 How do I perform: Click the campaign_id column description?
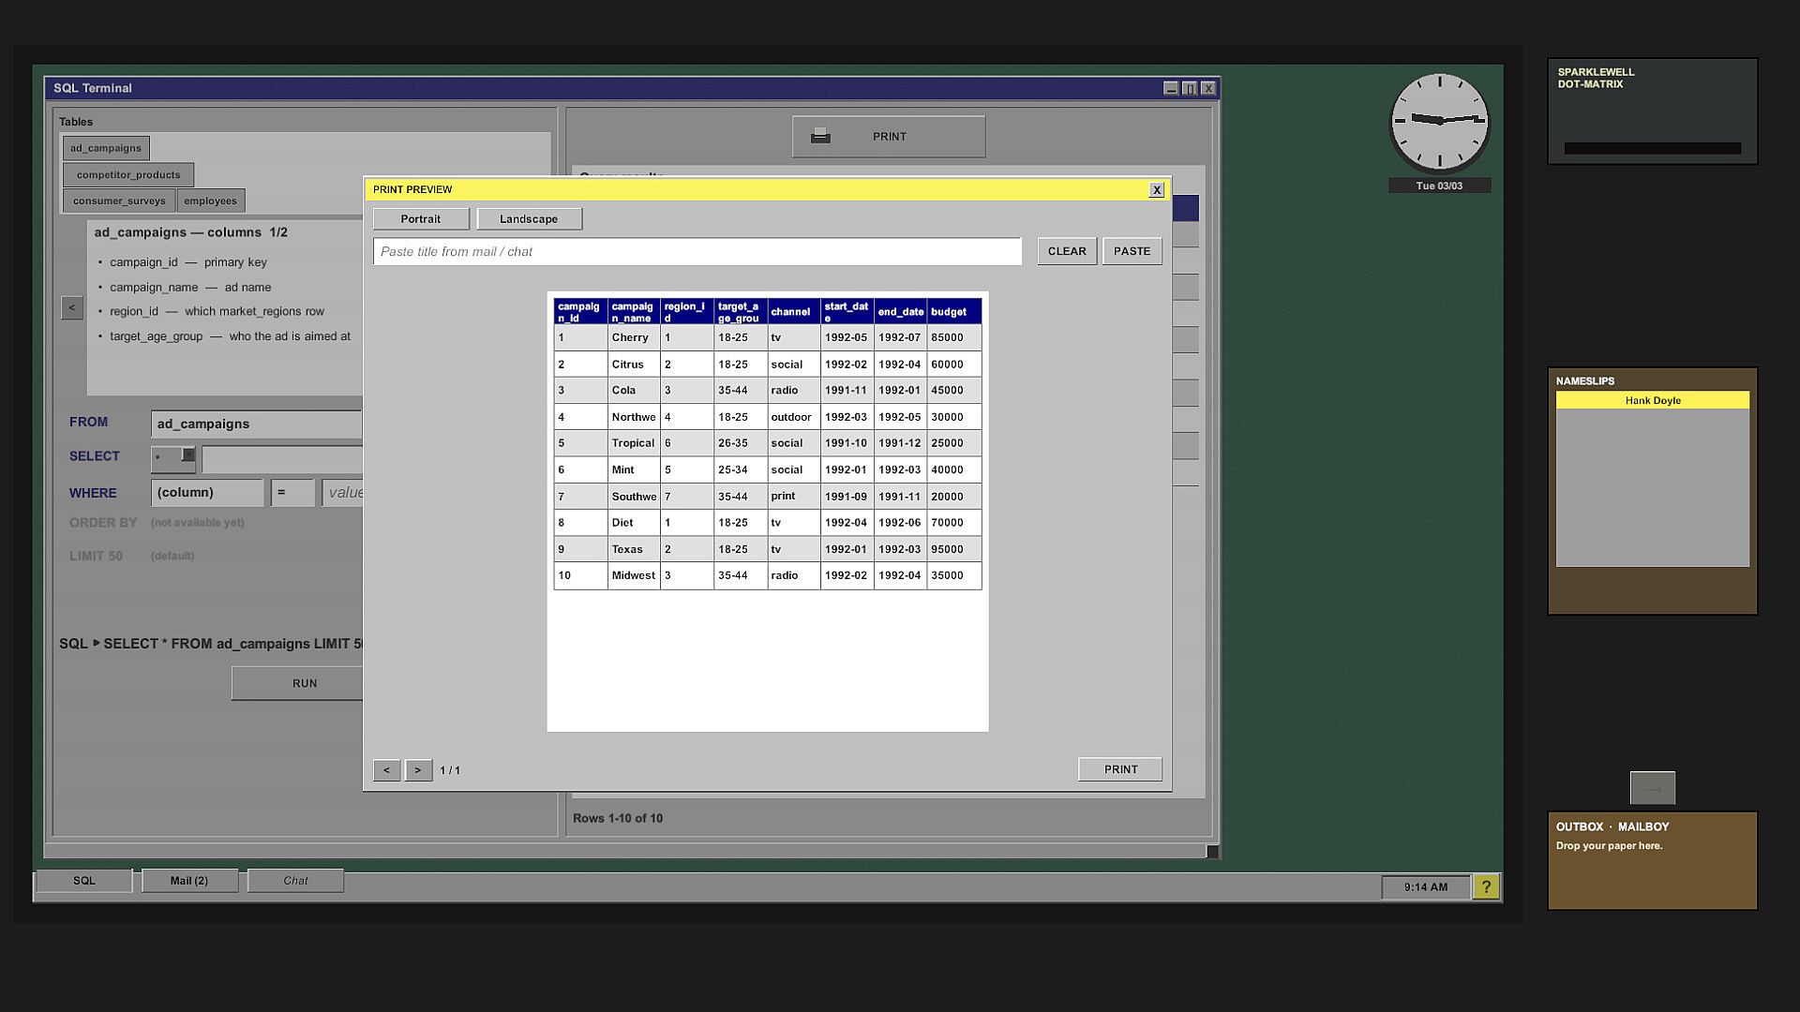point(188,262)
